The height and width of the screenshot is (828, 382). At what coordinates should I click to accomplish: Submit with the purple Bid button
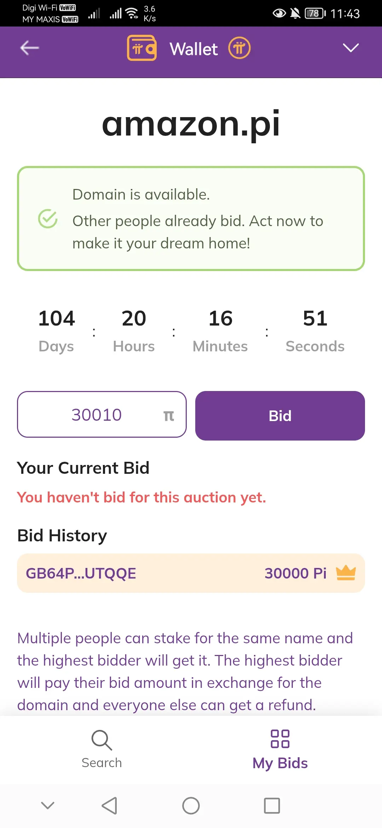tap(280, 416)
